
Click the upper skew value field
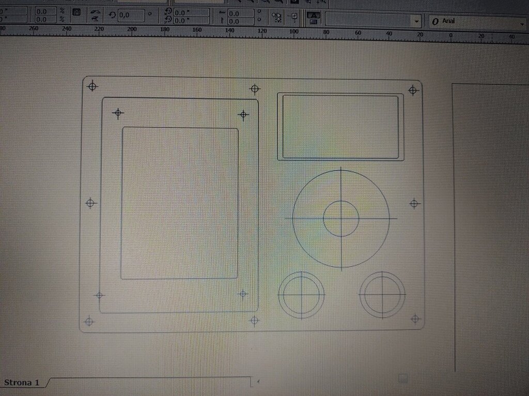click(x=241, y=13)
